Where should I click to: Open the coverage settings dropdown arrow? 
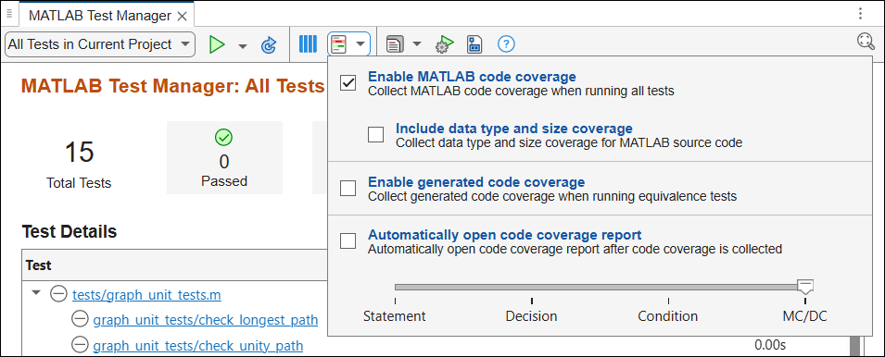360,43
